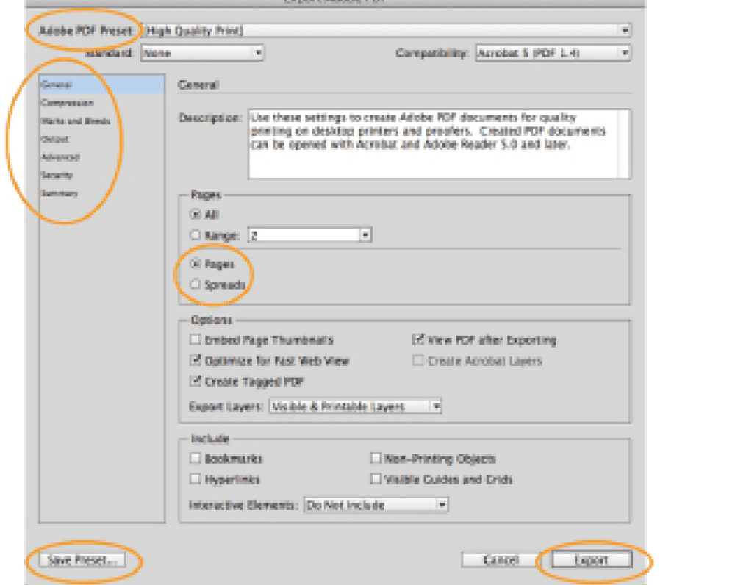Toggle Optimize for Fast Web View

pyautogui.click(x=195, y=360)
